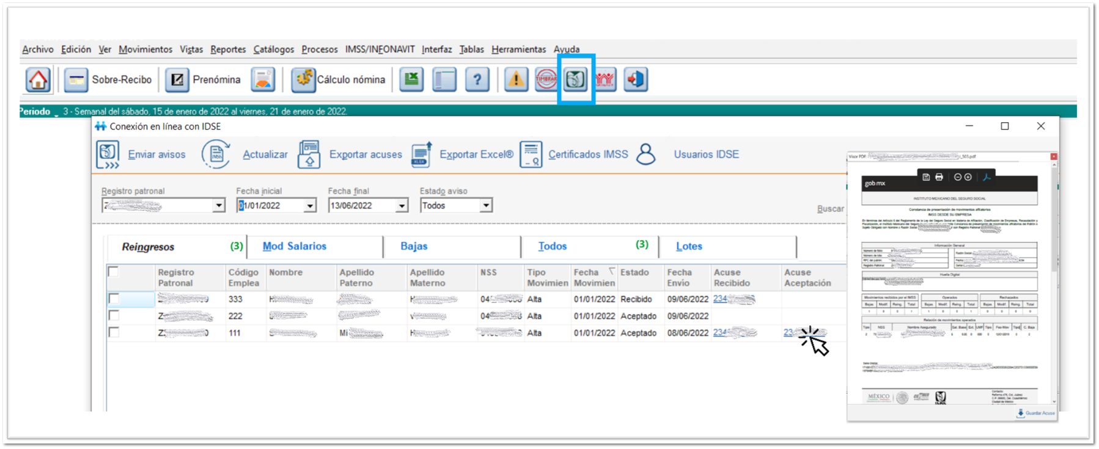1099x449 pixels.
Task: Click the Actualizar refresh icon
Action: click(x=216, y=155)
